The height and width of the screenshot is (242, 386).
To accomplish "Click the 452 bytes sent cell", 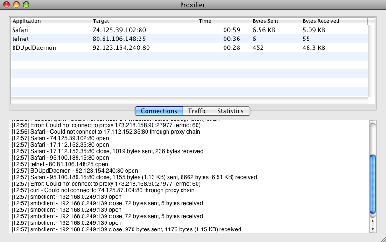I will (258, 47).
